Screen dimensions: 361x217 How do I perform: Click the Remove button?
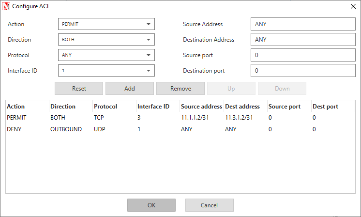[x=180, y=89]
